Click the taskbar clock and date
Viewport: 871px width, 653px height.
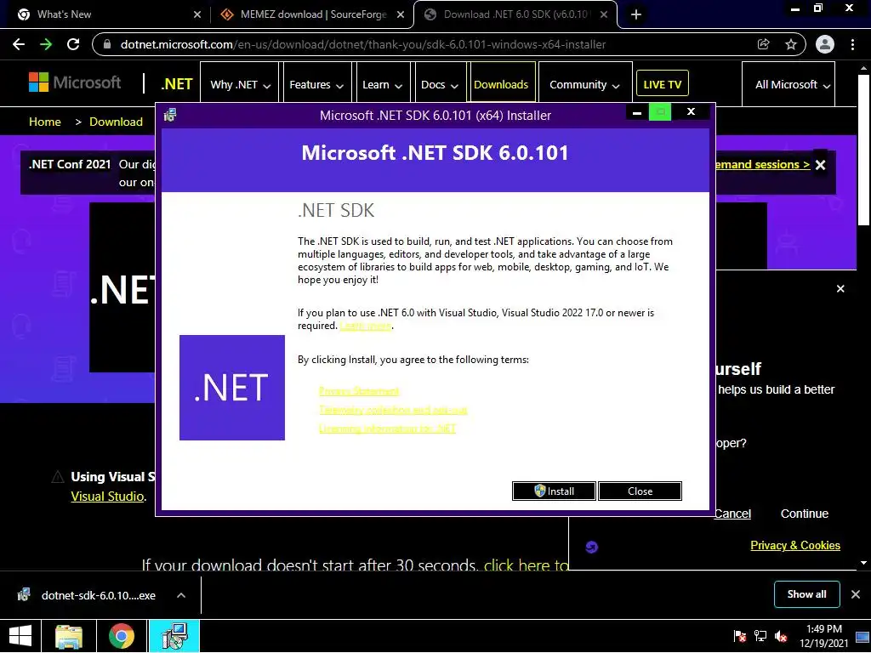(x=823, y=636)
